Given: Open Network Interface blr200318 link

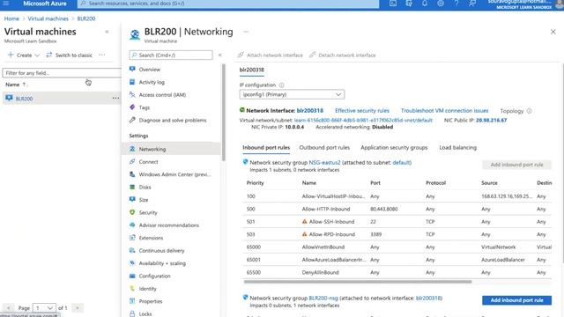Looking at the screenshot, I should (x=309, y=111).
